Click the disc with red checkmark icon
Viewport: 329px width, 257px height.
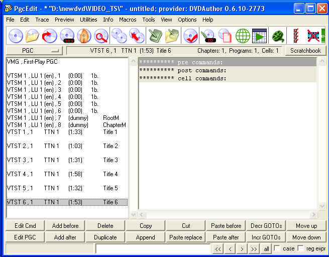point(190,36)
